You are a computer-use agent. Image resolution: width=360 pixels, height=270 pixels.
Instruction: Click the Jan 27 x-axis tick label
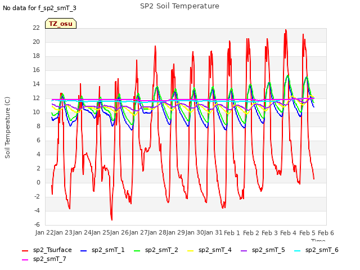tap(138, 233)
